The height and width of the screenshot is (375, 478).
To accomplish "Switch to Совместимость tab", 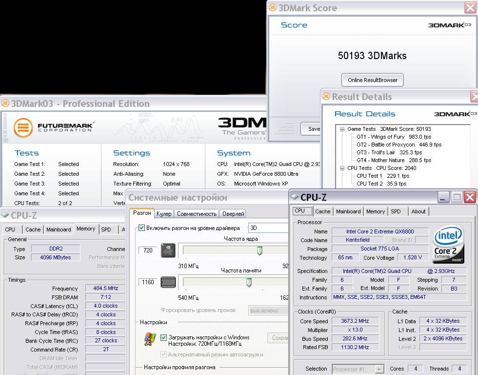I will click(x=197, y=213).
